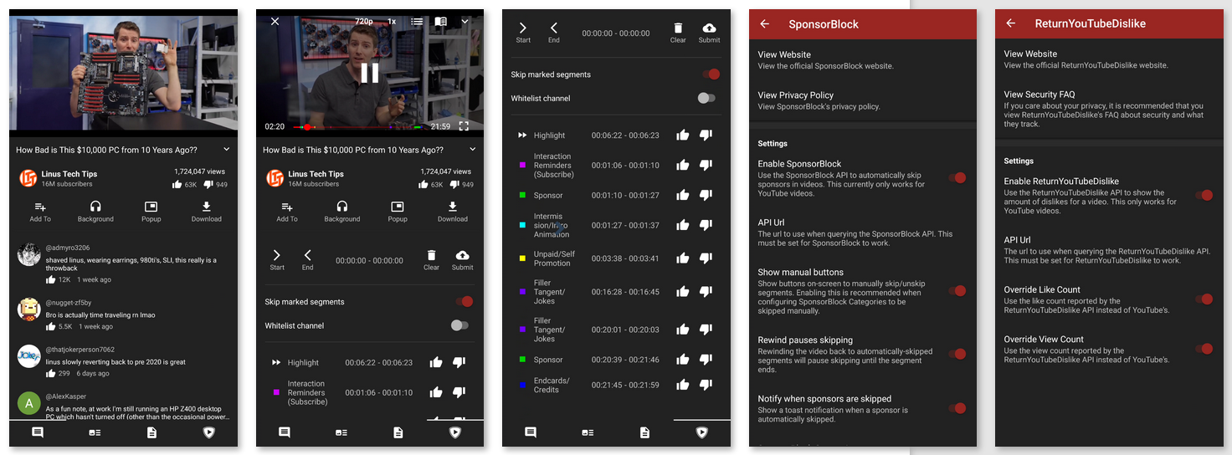Open the 720p video quality selector
This screenshot has width=1232, height=455.
[x=364, y=22]
